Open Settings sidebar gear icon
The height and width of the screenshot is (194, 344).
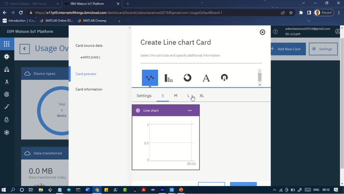(x=7, y=132)
